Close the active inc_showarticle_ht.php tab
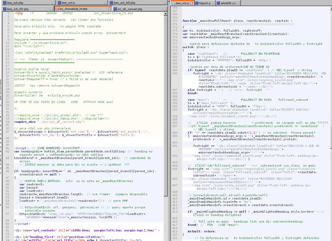Viewport: 332px width, 241px height. 109,9
